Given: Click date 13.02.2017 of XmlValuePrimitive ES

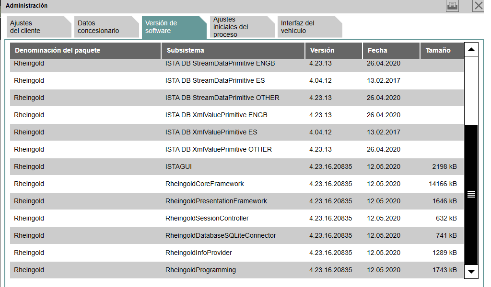Looking at the screenshot, I should point(384,132).
